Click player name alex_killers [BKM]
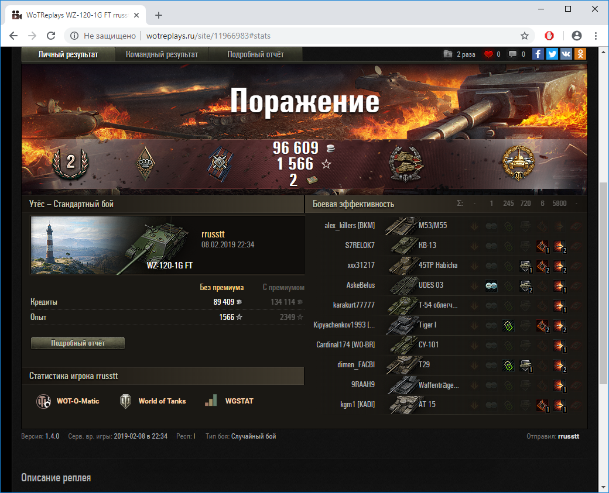This screenshot has width=609, height=493. 350,225
